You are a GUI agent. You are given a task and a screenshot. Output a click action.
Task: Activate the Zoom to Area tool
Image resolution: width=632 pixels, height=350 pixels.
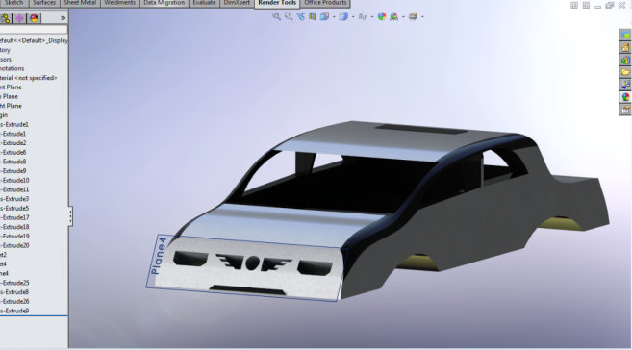pyautogui.click(x=289, y=16)
